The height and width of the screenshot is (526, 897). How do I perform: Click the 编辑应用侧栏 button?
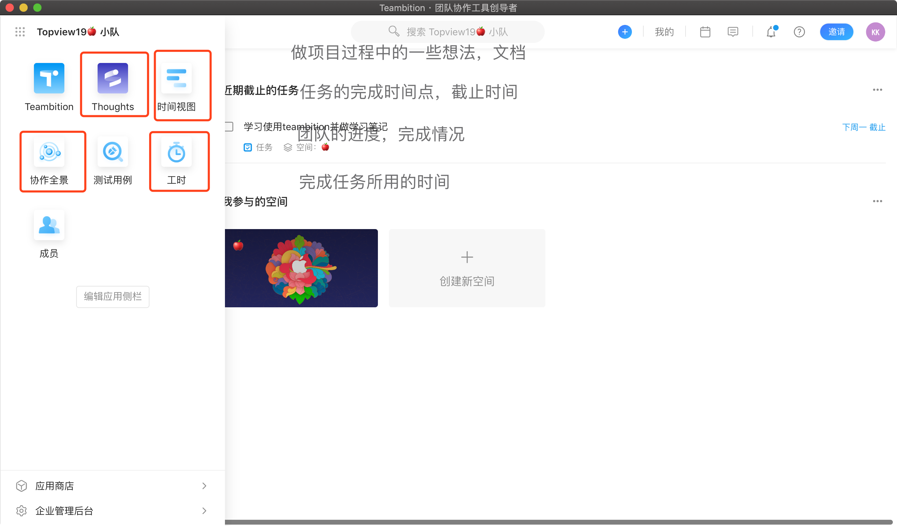(x=112, y=297)
